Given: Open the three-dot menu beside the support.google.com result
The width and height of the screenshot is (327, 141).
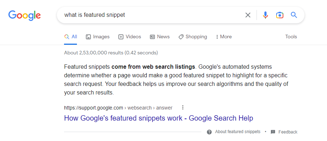Looking at the screenshot, I should (x=183, y=108).
